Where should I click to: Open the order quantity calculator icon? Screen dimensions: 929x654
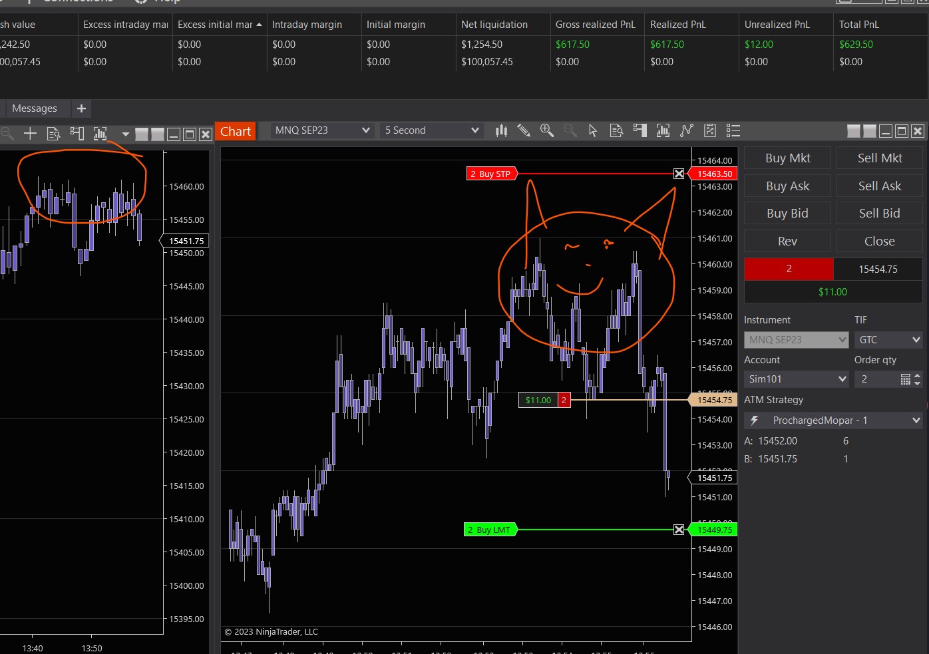pos(905,379)
